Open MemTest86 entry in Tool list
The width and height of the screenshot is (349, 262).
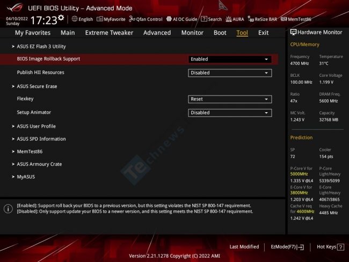30,151
